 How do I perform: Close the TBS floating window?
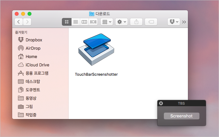(161, 103)
